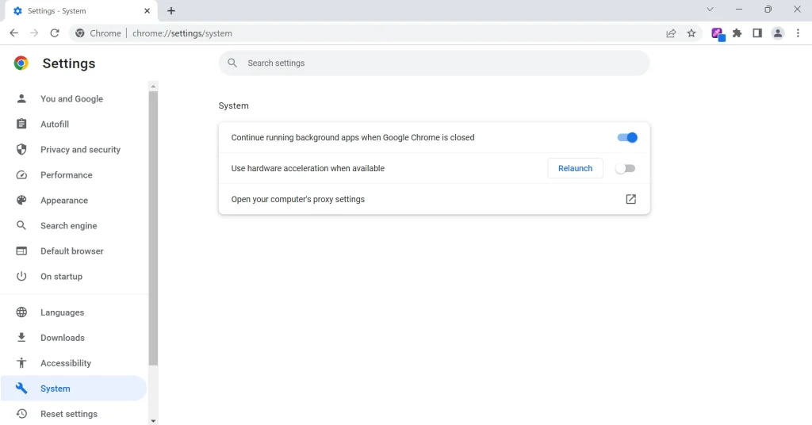Go back using the back arrow
Screen dimensions: 812x425
click(14, 33)
